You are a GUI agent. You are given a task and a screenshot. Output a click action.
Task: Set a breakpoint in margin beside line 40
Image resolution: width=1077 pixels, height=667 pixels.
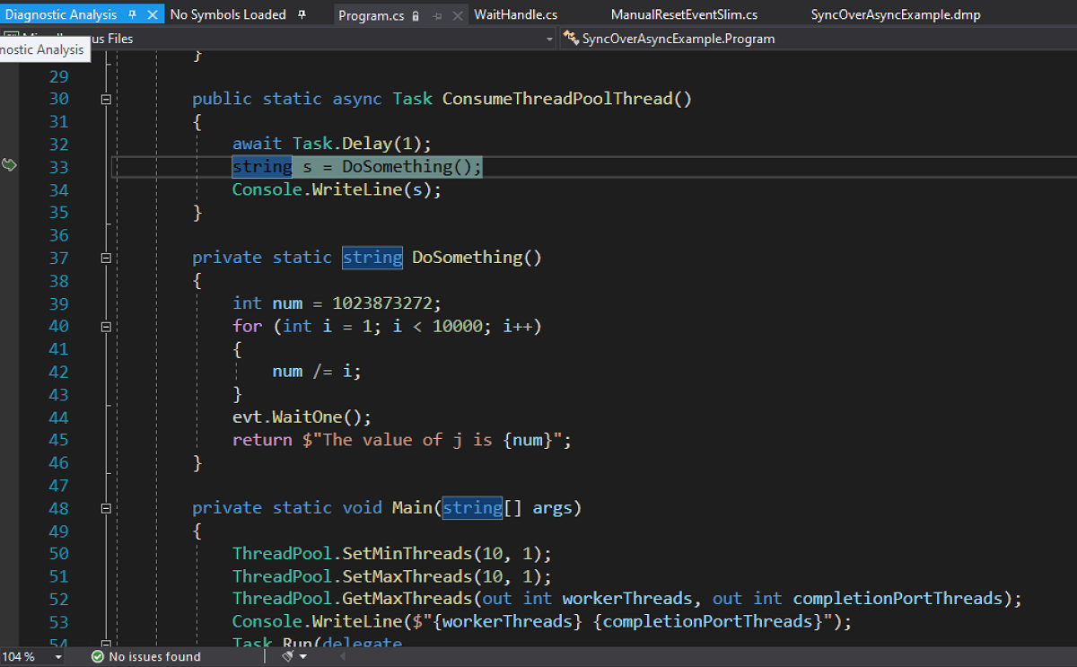pyautogui.click(x=7, y=326)
